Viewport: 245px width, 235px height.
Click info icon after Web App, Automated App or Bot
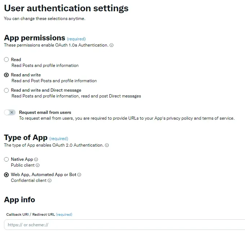[x=79, y=175]
